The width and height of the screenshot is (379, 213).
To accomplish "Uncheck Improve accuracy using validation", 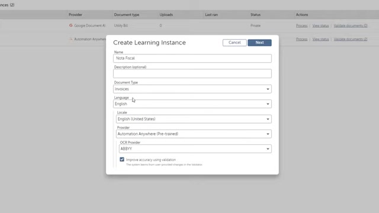I will pos(122,159).
